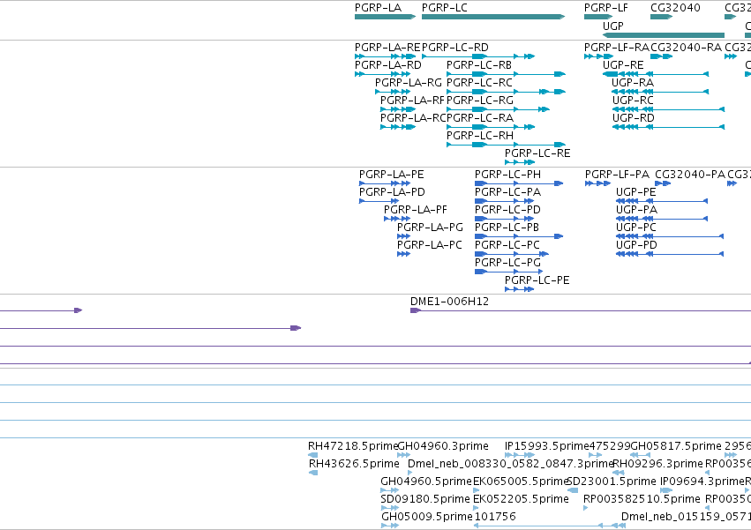Open protein CG32040-PA

coord(690,175)
